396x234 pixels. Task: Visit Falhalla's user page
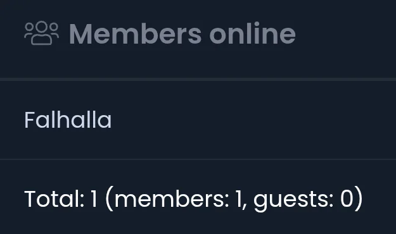[x=68, y=120]
